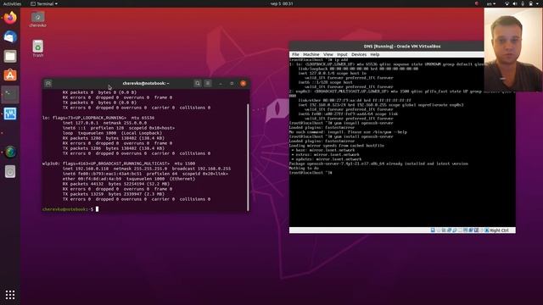This screenshot has width=543, height=305.
Task: Open new tab button in Terminal title bar
Action: [48, 83]
